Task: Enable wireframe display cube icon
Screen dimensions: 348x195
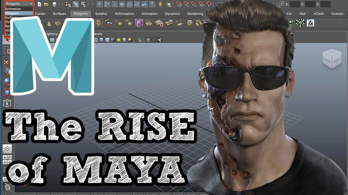Action: [96, 40]
